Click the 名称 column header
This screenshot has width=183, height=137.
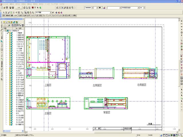click(x=21, y=28)
